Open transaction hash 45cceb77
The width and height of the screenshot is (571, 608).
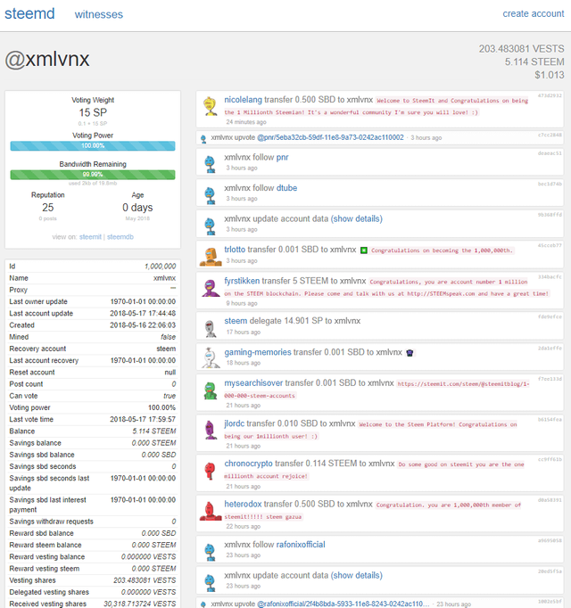click(x=550, y=245)
